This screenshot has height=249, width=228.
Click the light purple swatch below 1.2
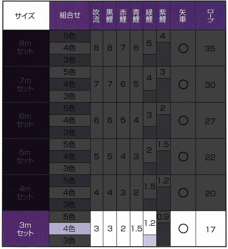point(150,240)
